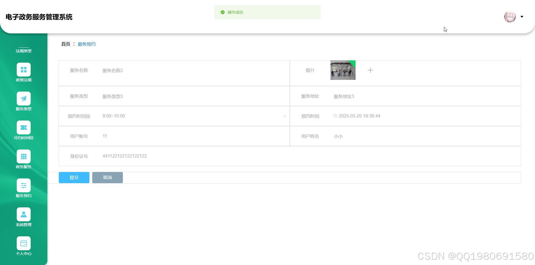Click the uploaded service image thumbnail
535x265 pixels.
pyautogui.click(x=343, y=70)
